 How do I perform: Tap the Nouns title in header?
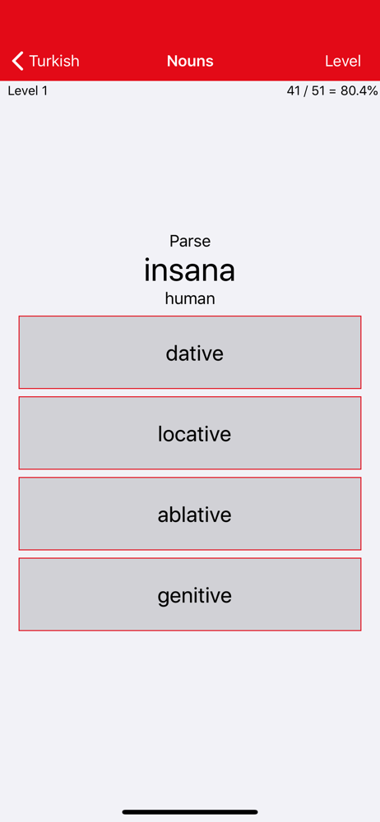click(x=190, y=61)
